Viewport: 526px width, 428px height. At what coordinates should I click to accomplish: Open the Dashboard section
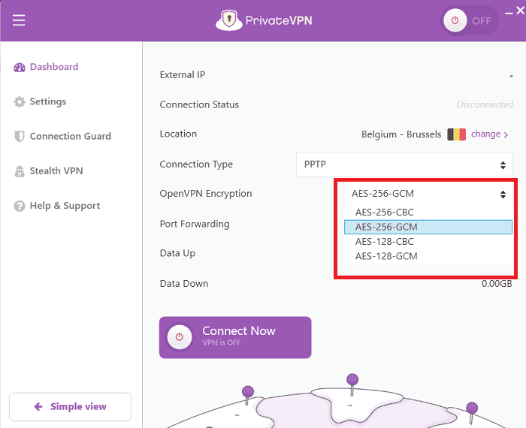click(x=54, y=67)
